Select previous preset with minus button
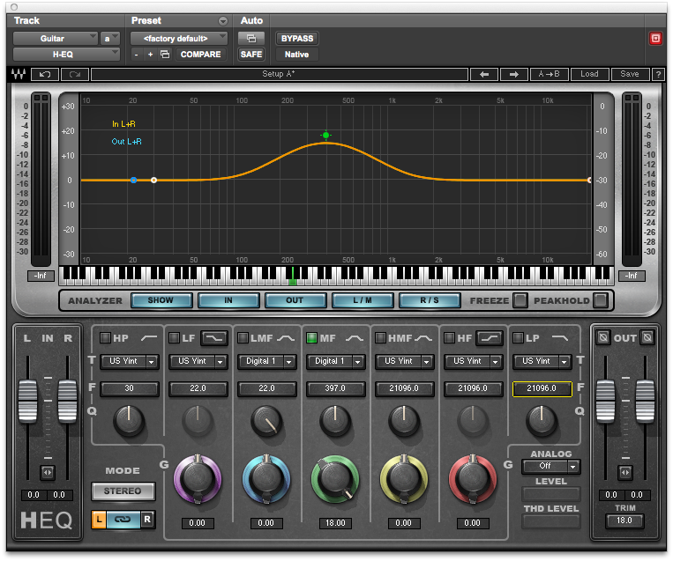The image size is (673, 561). click(x=136, y=55)
